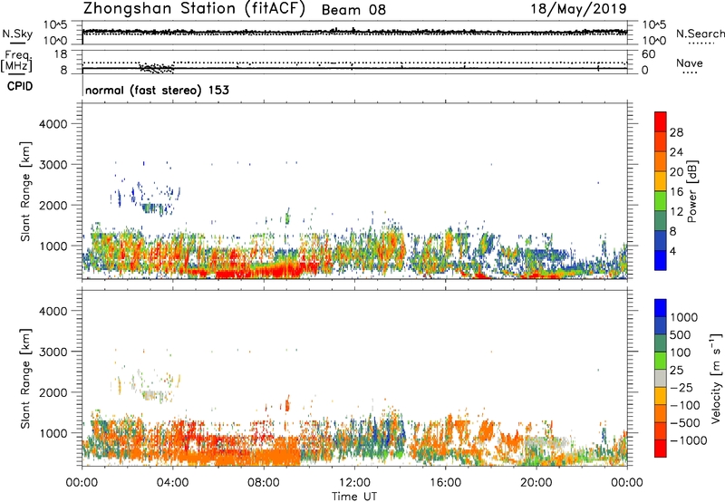This screenshot has width=725, height=502.
Task: Click the "-1000" velocity colorbar value
Action: tap(688, 440)
